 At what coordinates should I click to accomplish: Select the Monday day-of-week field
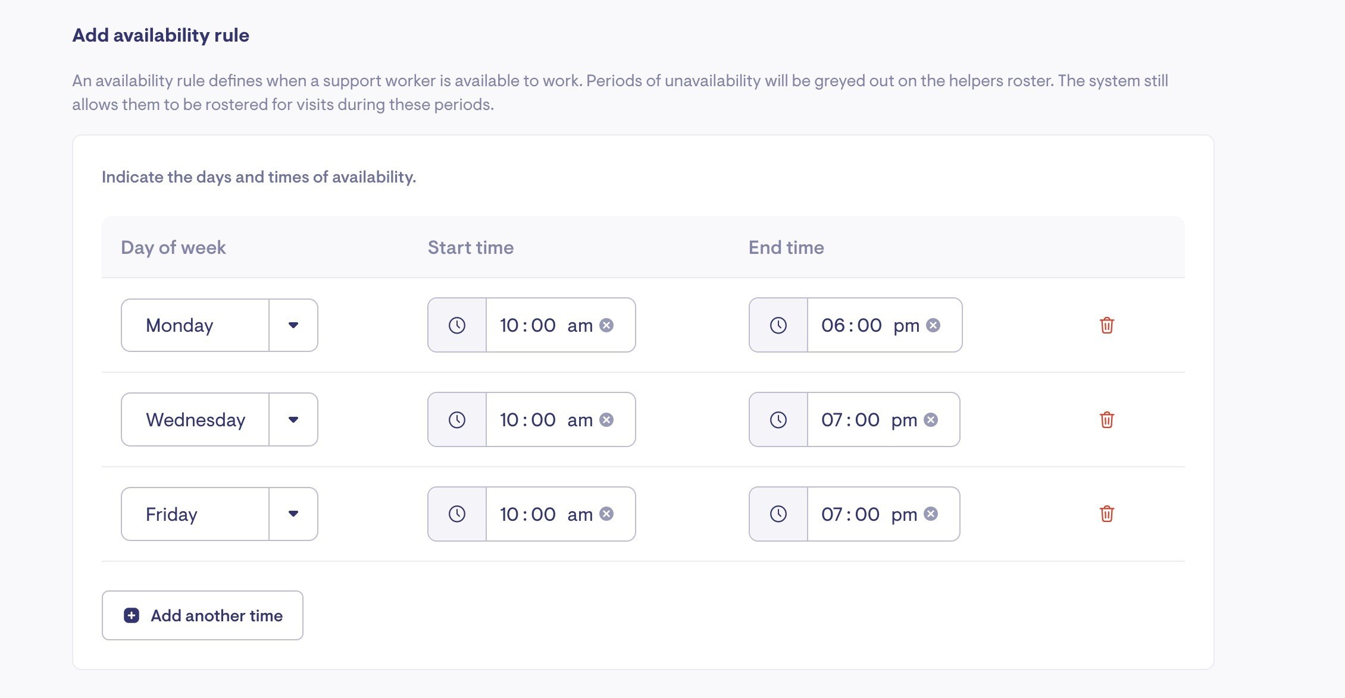pos(219,325)
